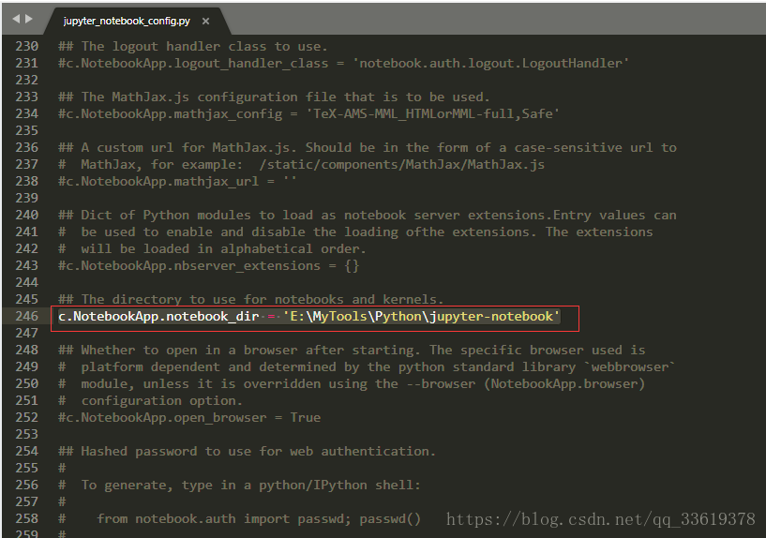Select the jupyter_notebook_config.py tab
Image resolution: width=766 pixels, height=538 pixels.
127,21
